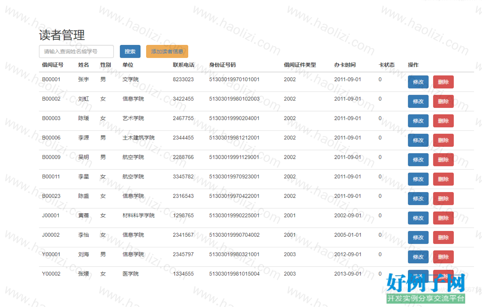Select the 操作 column header
The height and width of the screenshot is (307, 482).
pyautogui.click(x=413, y=65)
